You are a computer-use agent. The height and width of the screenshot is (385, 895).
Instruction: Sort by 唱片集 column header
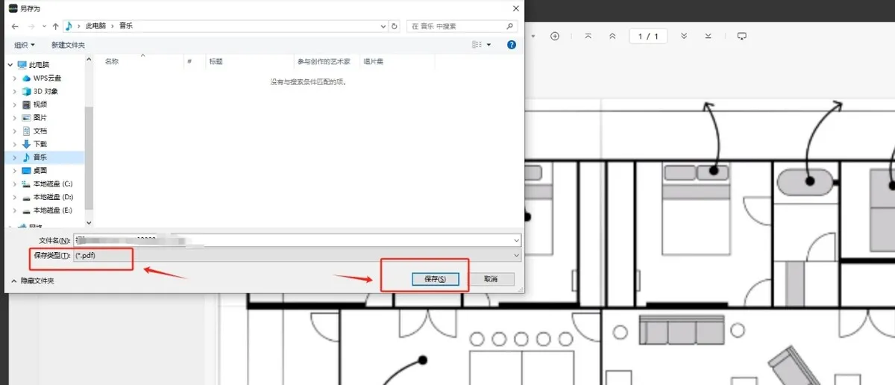point(373,61)
